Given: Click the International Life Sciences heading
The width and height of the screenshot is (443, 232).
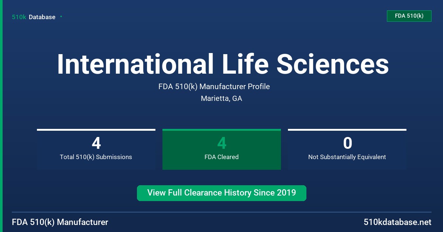Looking at the screenshot, I should tap(223, 64).
